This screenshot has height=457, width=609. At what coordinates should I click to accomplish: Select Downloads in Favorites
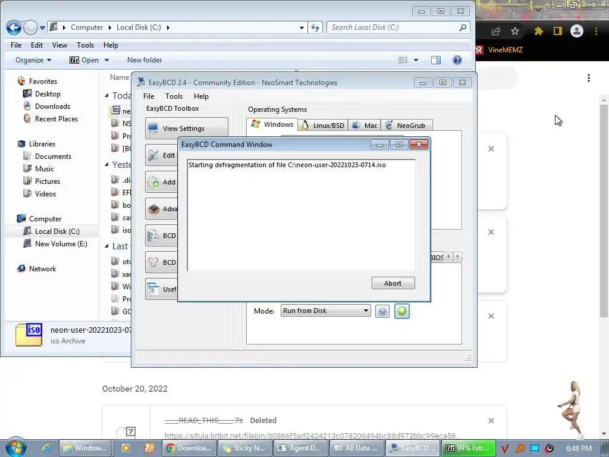pos(52,106)
